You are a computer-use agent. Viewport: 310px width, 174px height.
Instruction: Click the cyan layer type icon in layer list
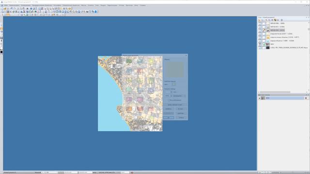coord(268,41)
